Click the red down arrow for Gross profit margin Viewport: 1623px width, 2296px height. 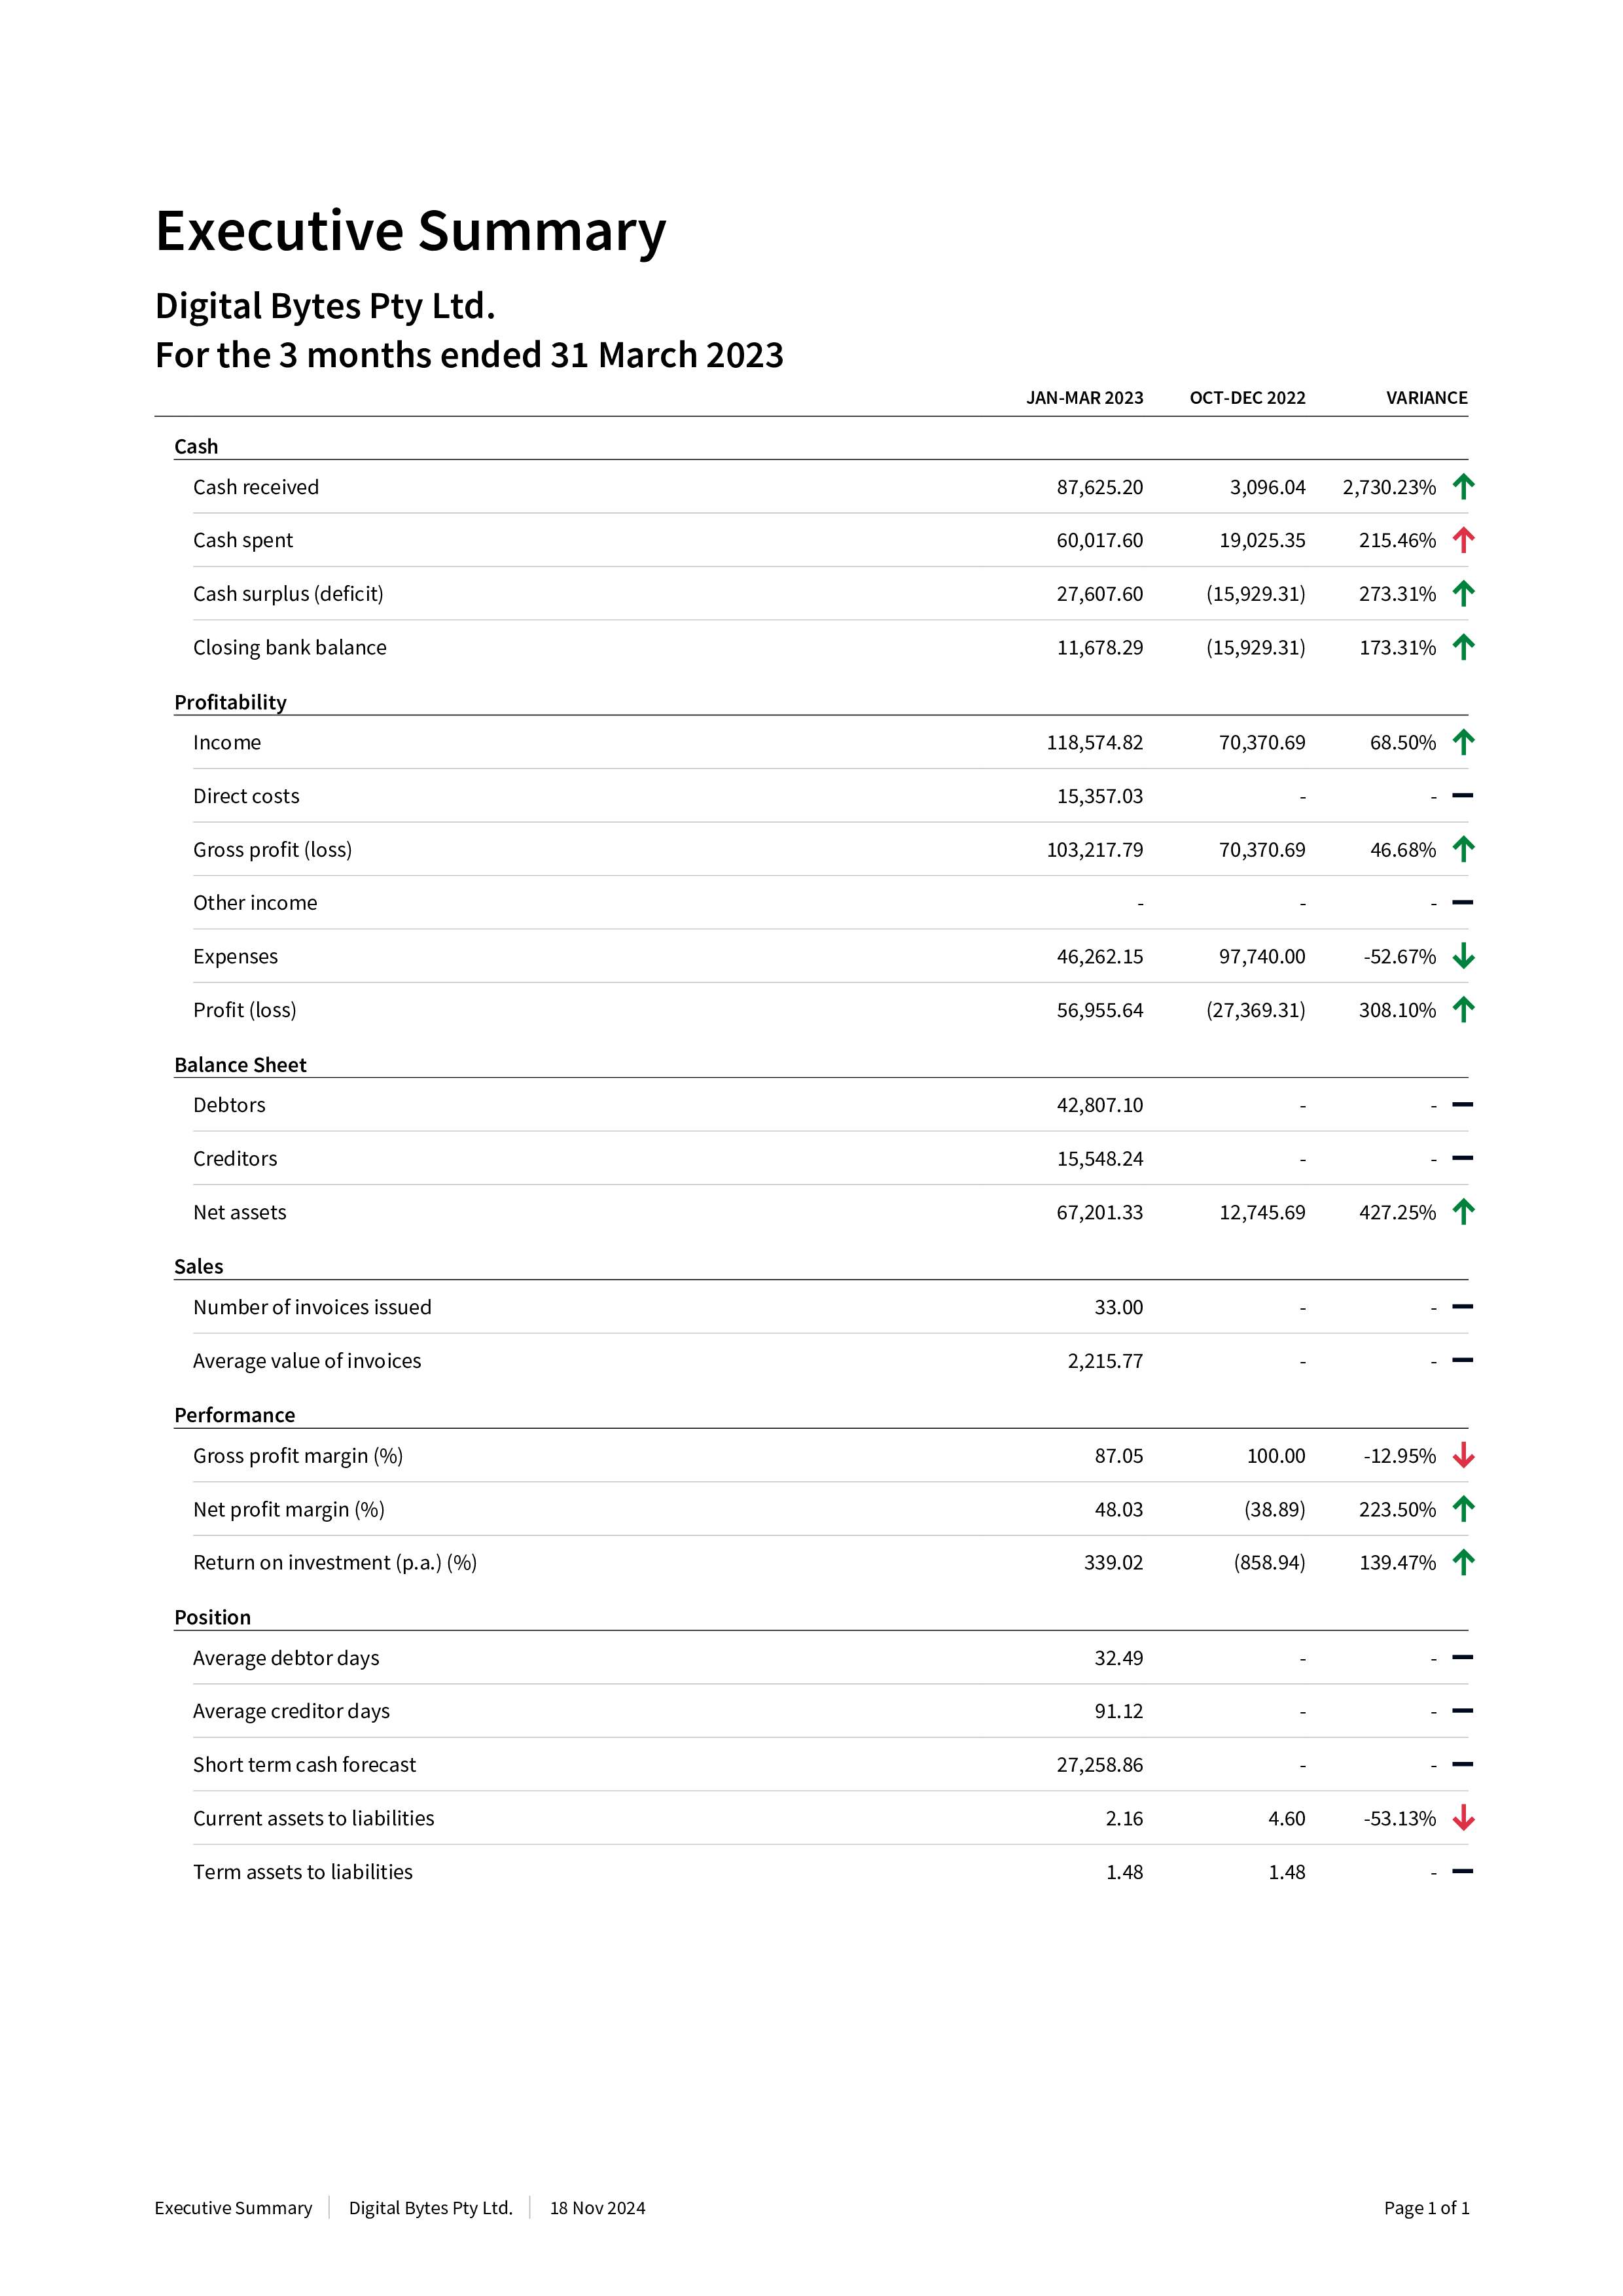tap(1463, 1456)
